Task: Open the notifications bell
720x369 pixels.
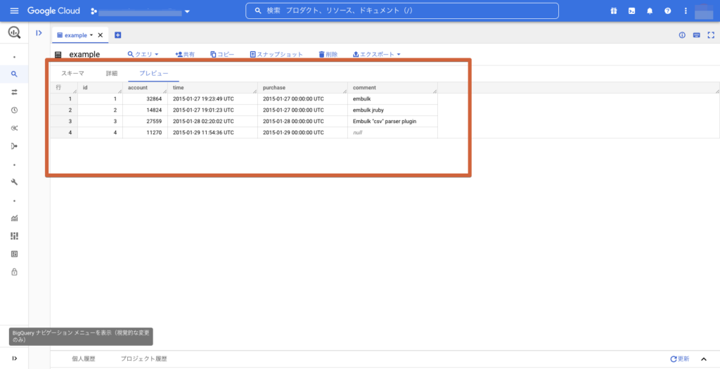Action: coord(650,11)
